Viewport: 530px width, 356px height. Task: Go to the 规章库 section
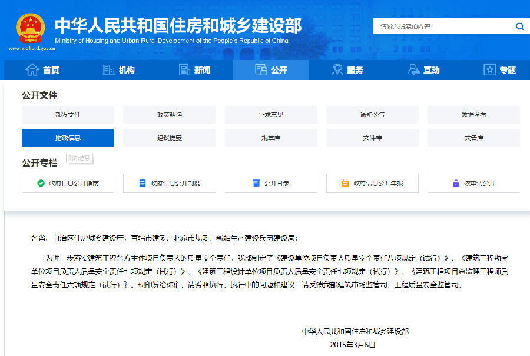pyautogui.click(x=271, y=138)
